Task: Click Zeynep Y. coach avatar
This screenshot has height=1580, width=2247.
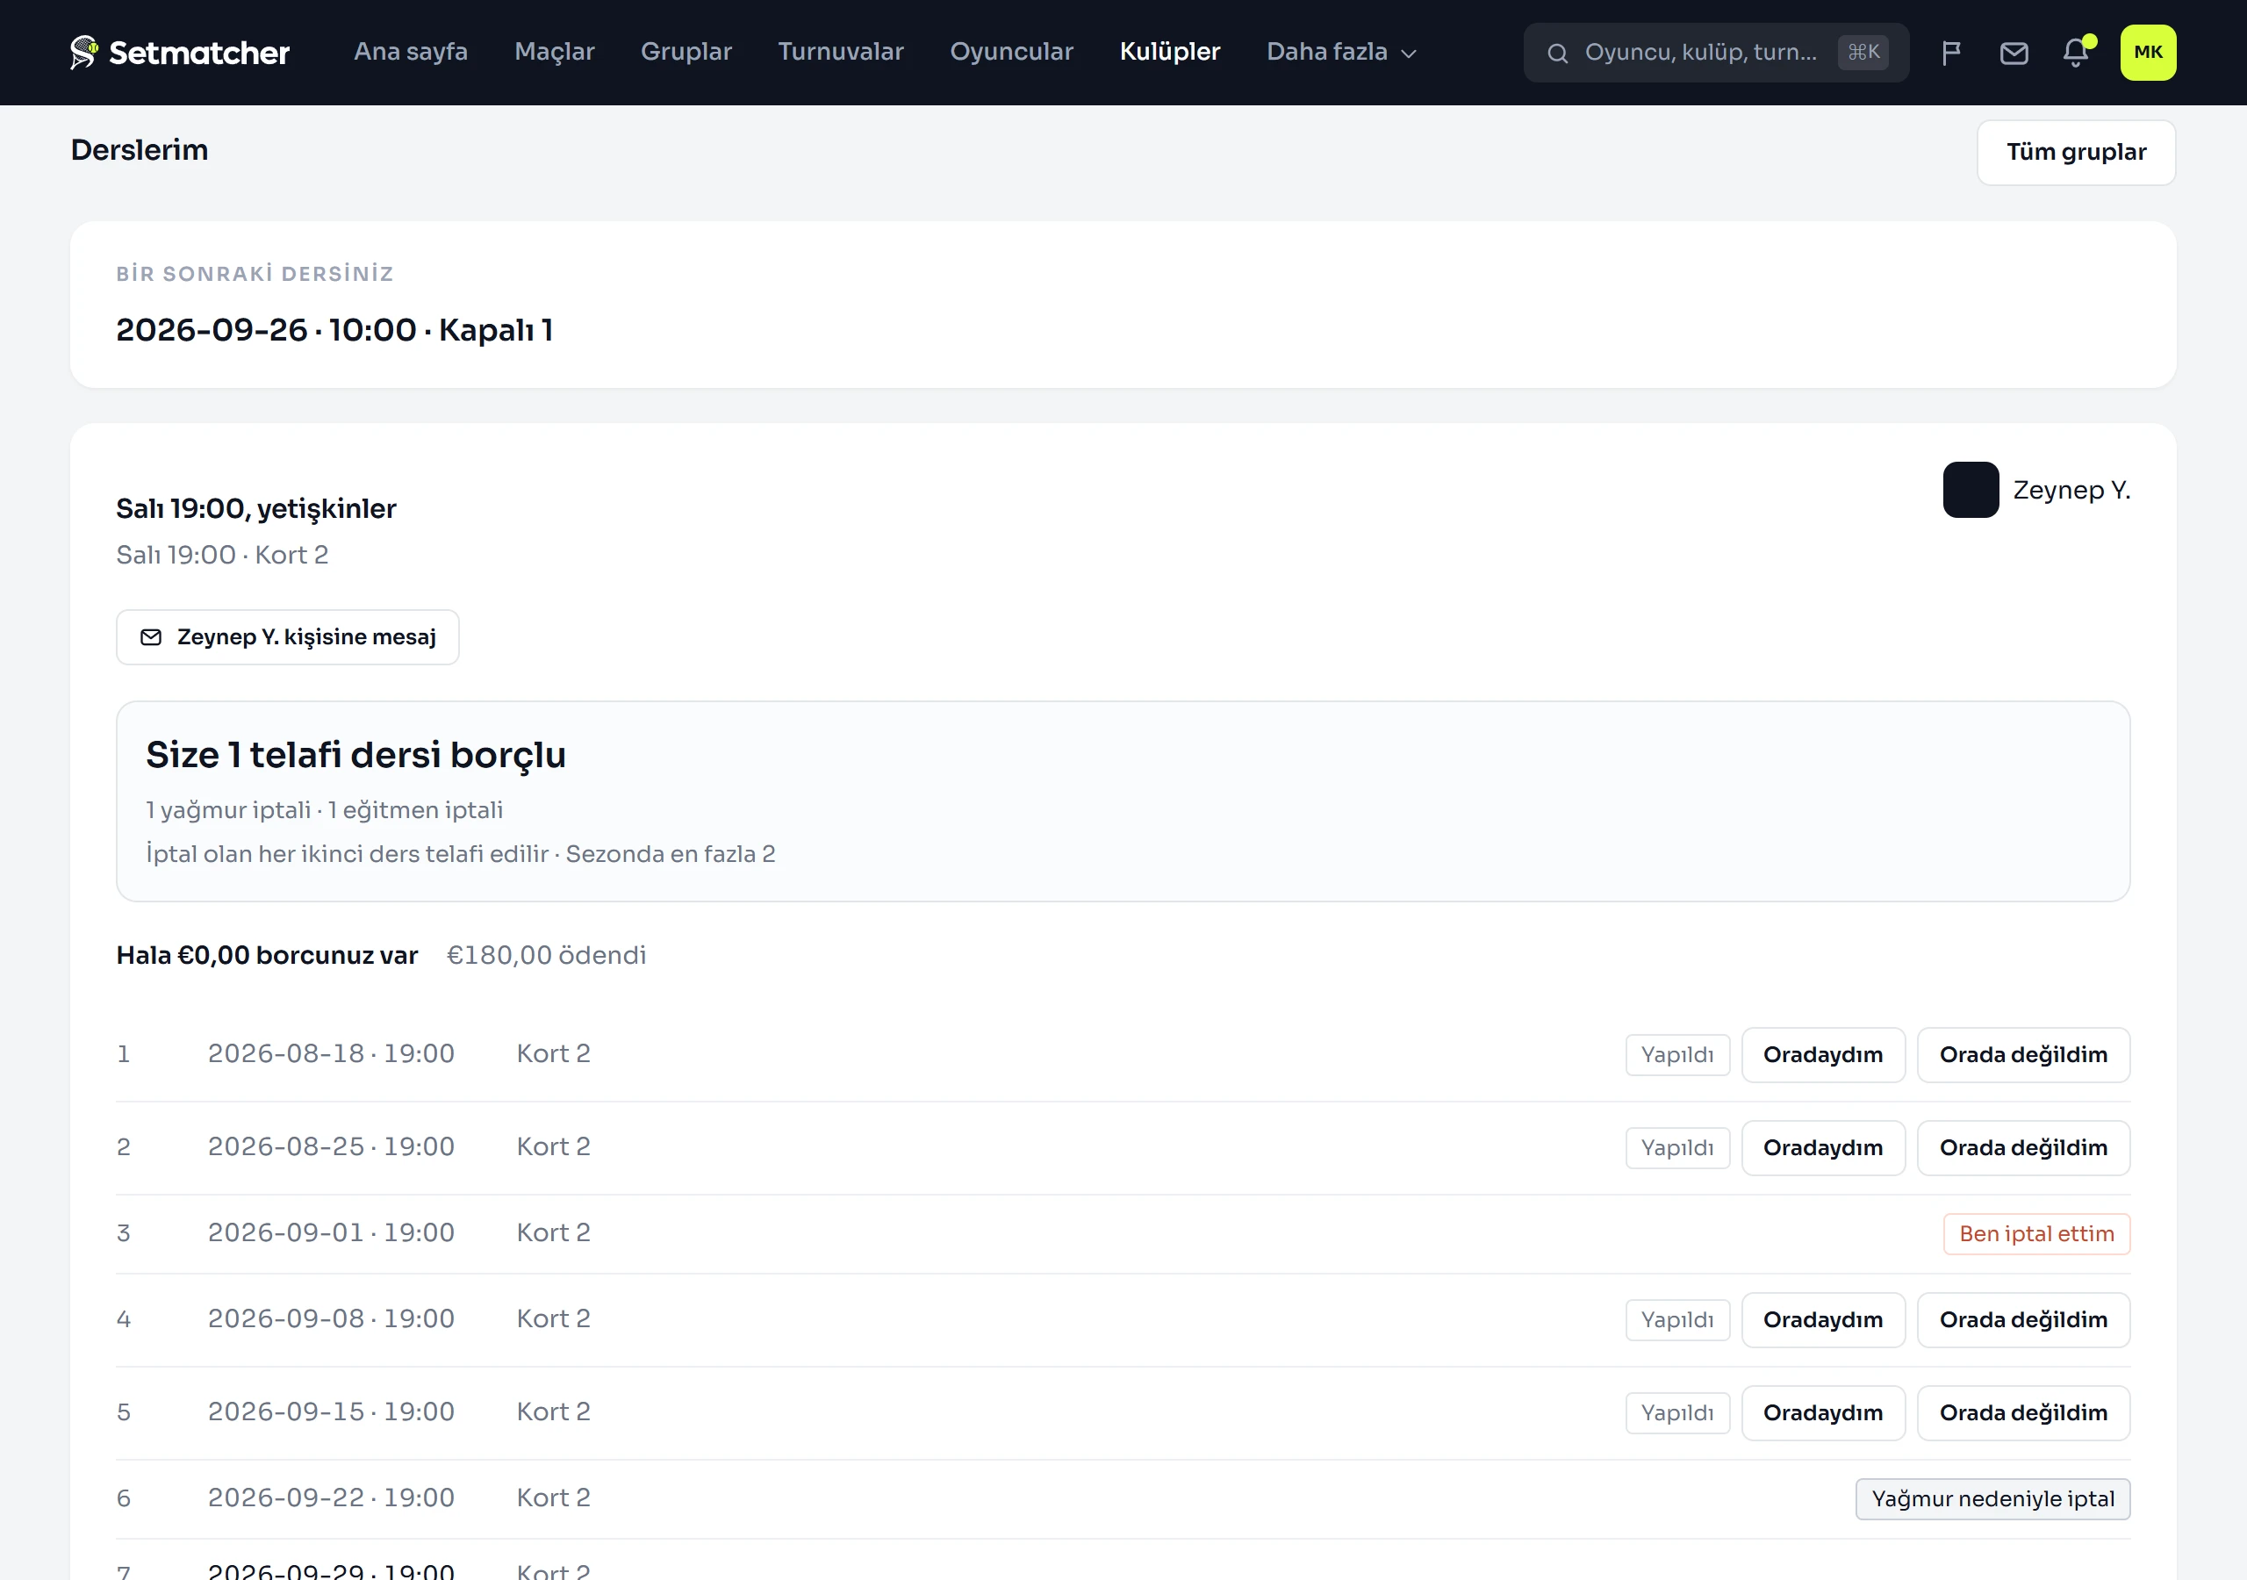Action: click(x=1970, y=490)
